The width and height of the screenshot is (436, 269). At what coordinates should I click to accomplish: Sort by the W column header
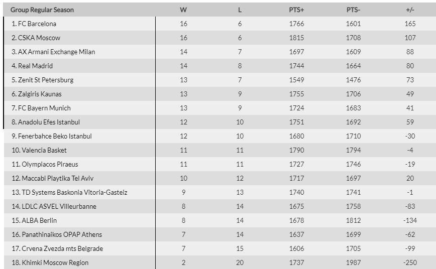coord(183,10)
